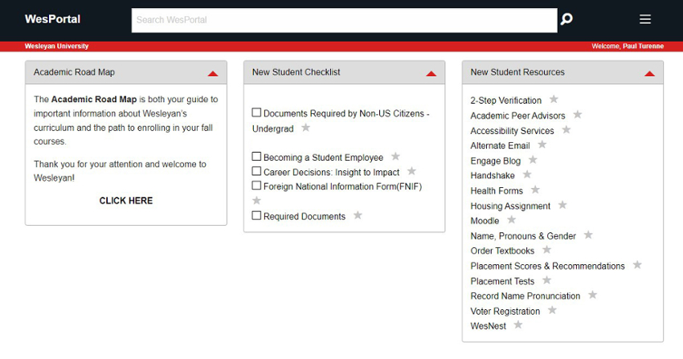Image resolution: width=683 pixels, height=359 pixels.
Task: Favorite star beside Voter Registration
Action: click(x=552, y=310)
